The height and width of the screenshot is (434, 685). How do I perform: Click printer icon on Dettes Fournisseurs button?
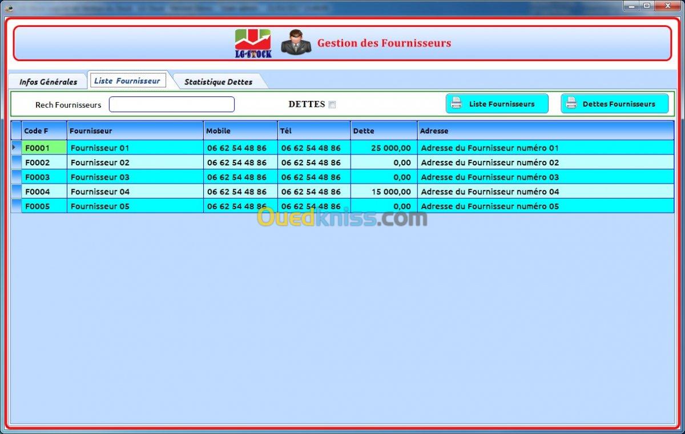pos(571,103)
